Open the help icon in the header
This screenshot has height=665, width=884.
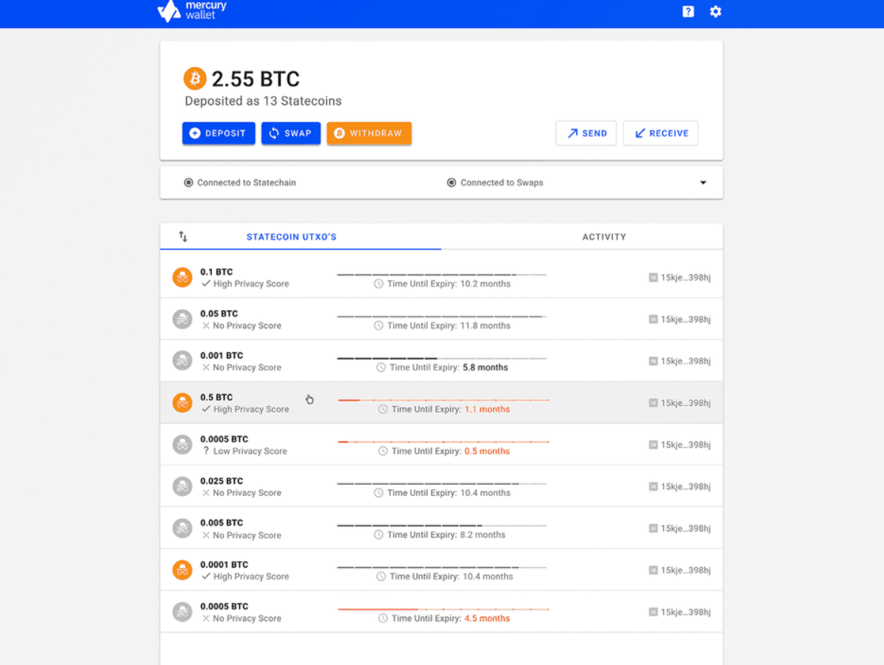click(687, 11)
